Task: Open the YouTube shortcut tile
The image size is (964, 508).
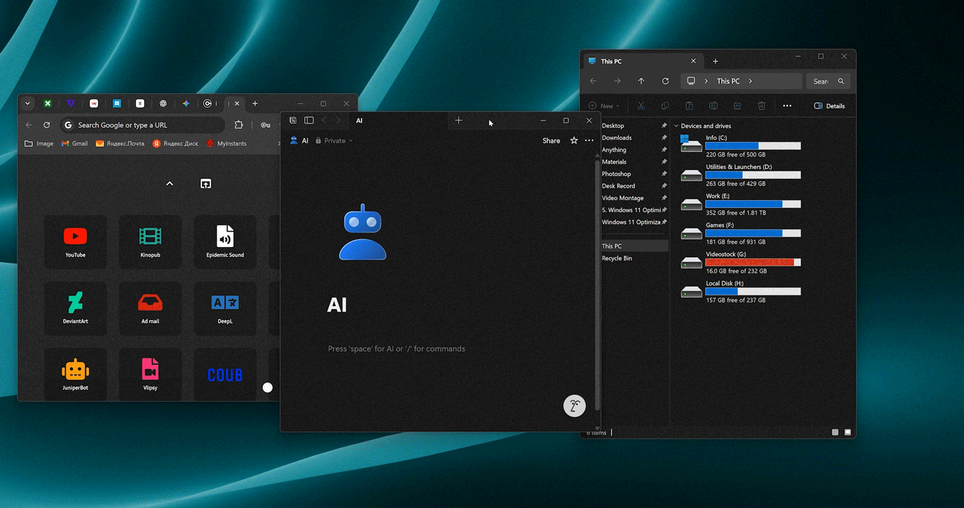Action: tap(75, 242)
